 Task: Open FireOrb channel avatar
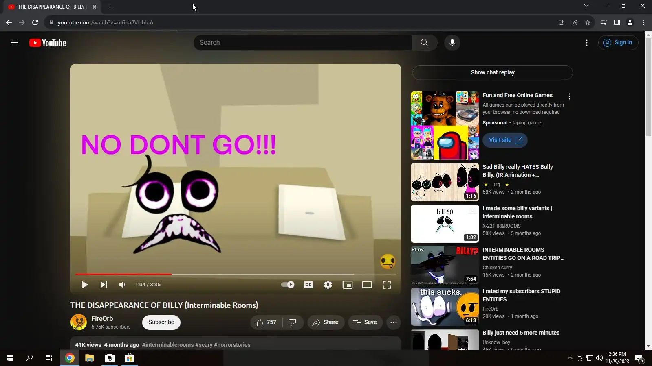[x=79, y=322]
